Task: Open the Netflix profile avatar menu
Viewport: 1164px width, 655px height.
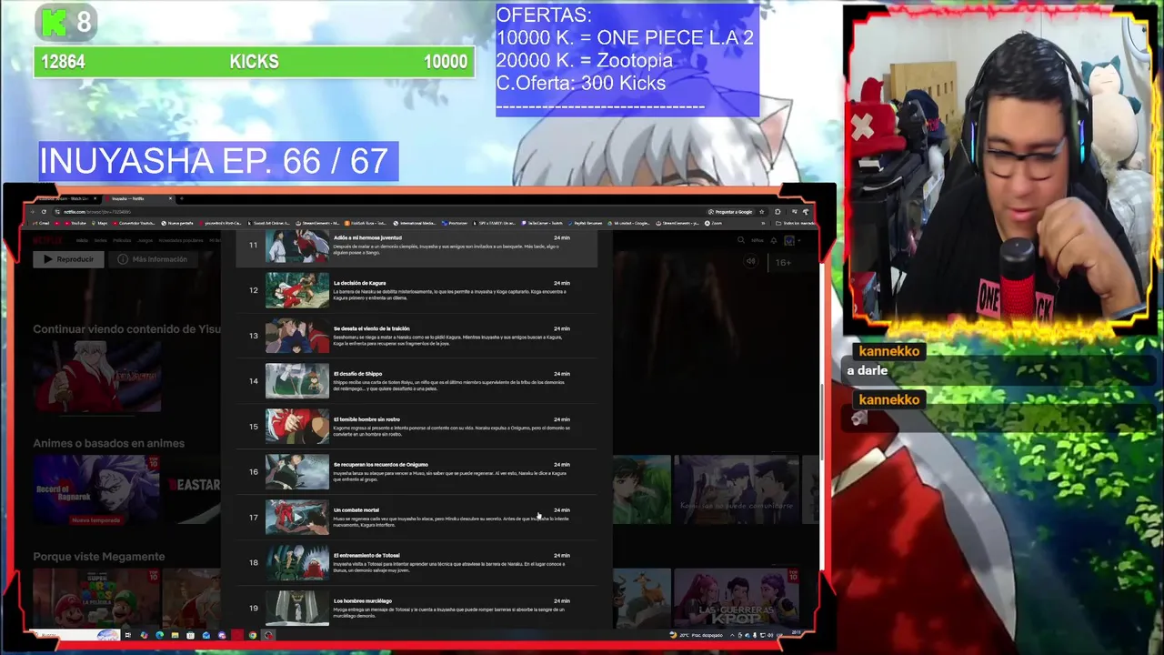Action: click(789, 240)
